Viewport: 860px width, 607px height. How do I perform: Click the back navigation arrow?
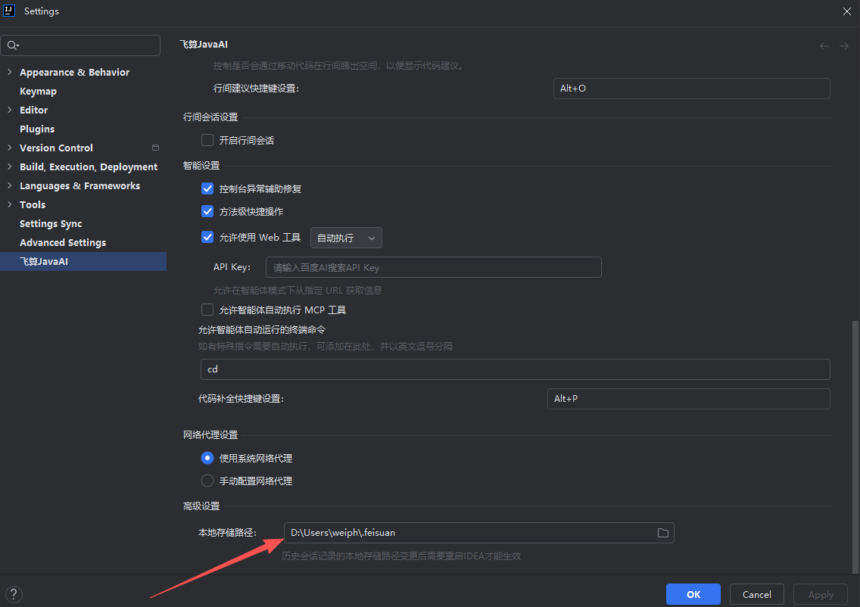[824, 46]
